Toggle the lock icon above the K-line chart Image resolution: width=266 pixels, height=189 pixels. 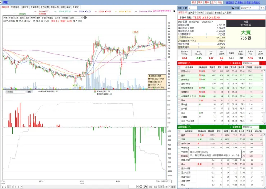pos(174,11)
